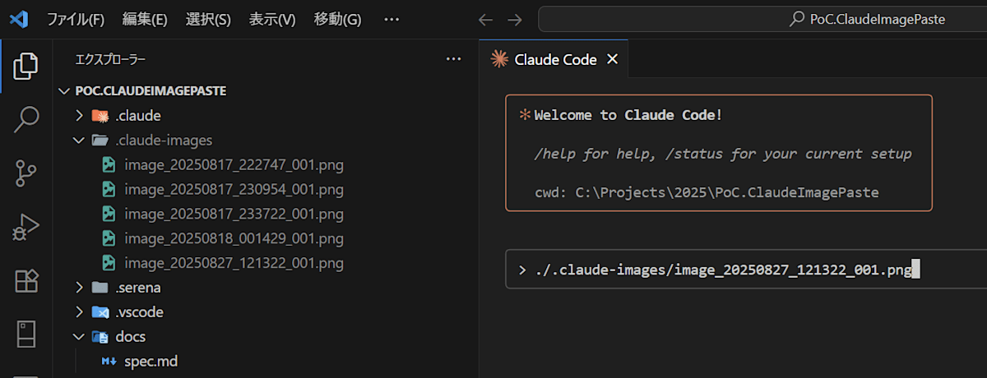Click the Welcome to Claude Code! message
The height and width of the screenshot is (378, 987).
[x=628, y=115]
